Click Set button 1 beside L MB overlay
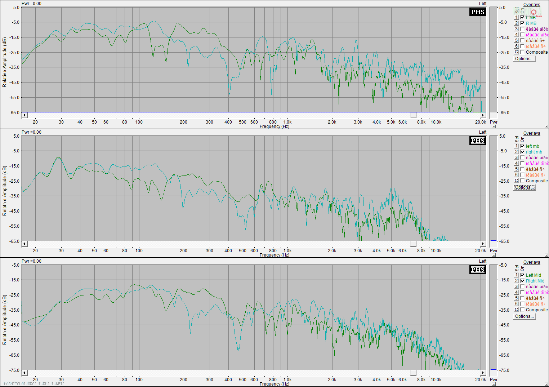 tap(517, 17)
